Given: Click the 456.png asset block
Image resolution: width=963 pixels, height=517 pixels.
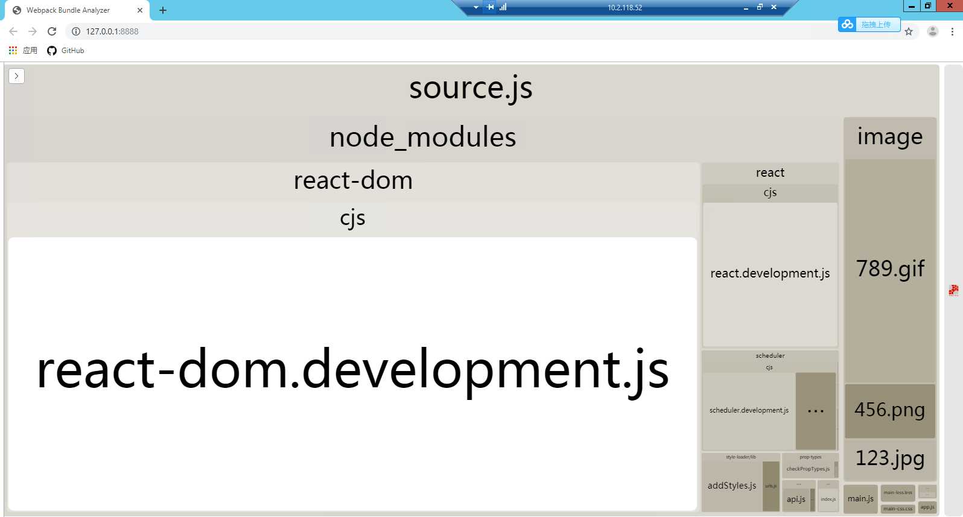Looking at the screenshot, I should tap(890, 411).
